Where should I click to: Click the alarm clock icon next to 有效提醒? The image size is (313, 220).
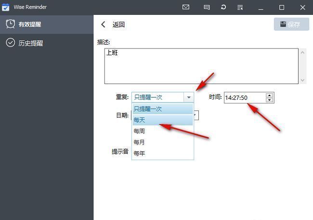pos(10,24)
